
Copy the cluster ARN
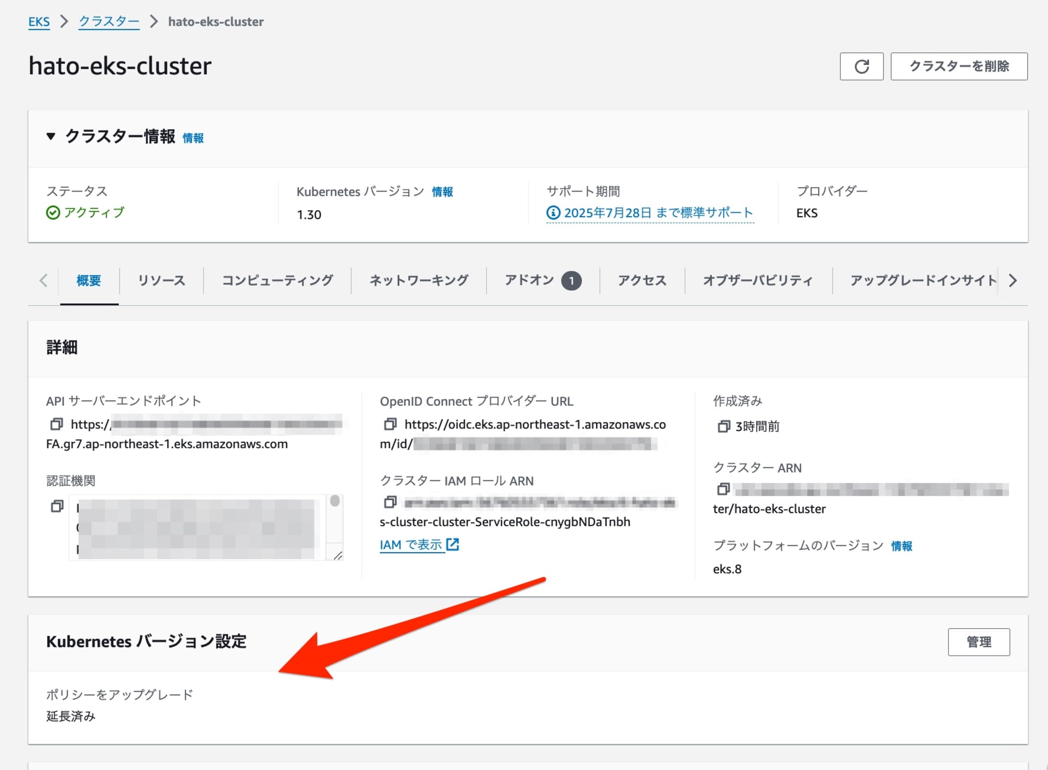coord(724,489)
